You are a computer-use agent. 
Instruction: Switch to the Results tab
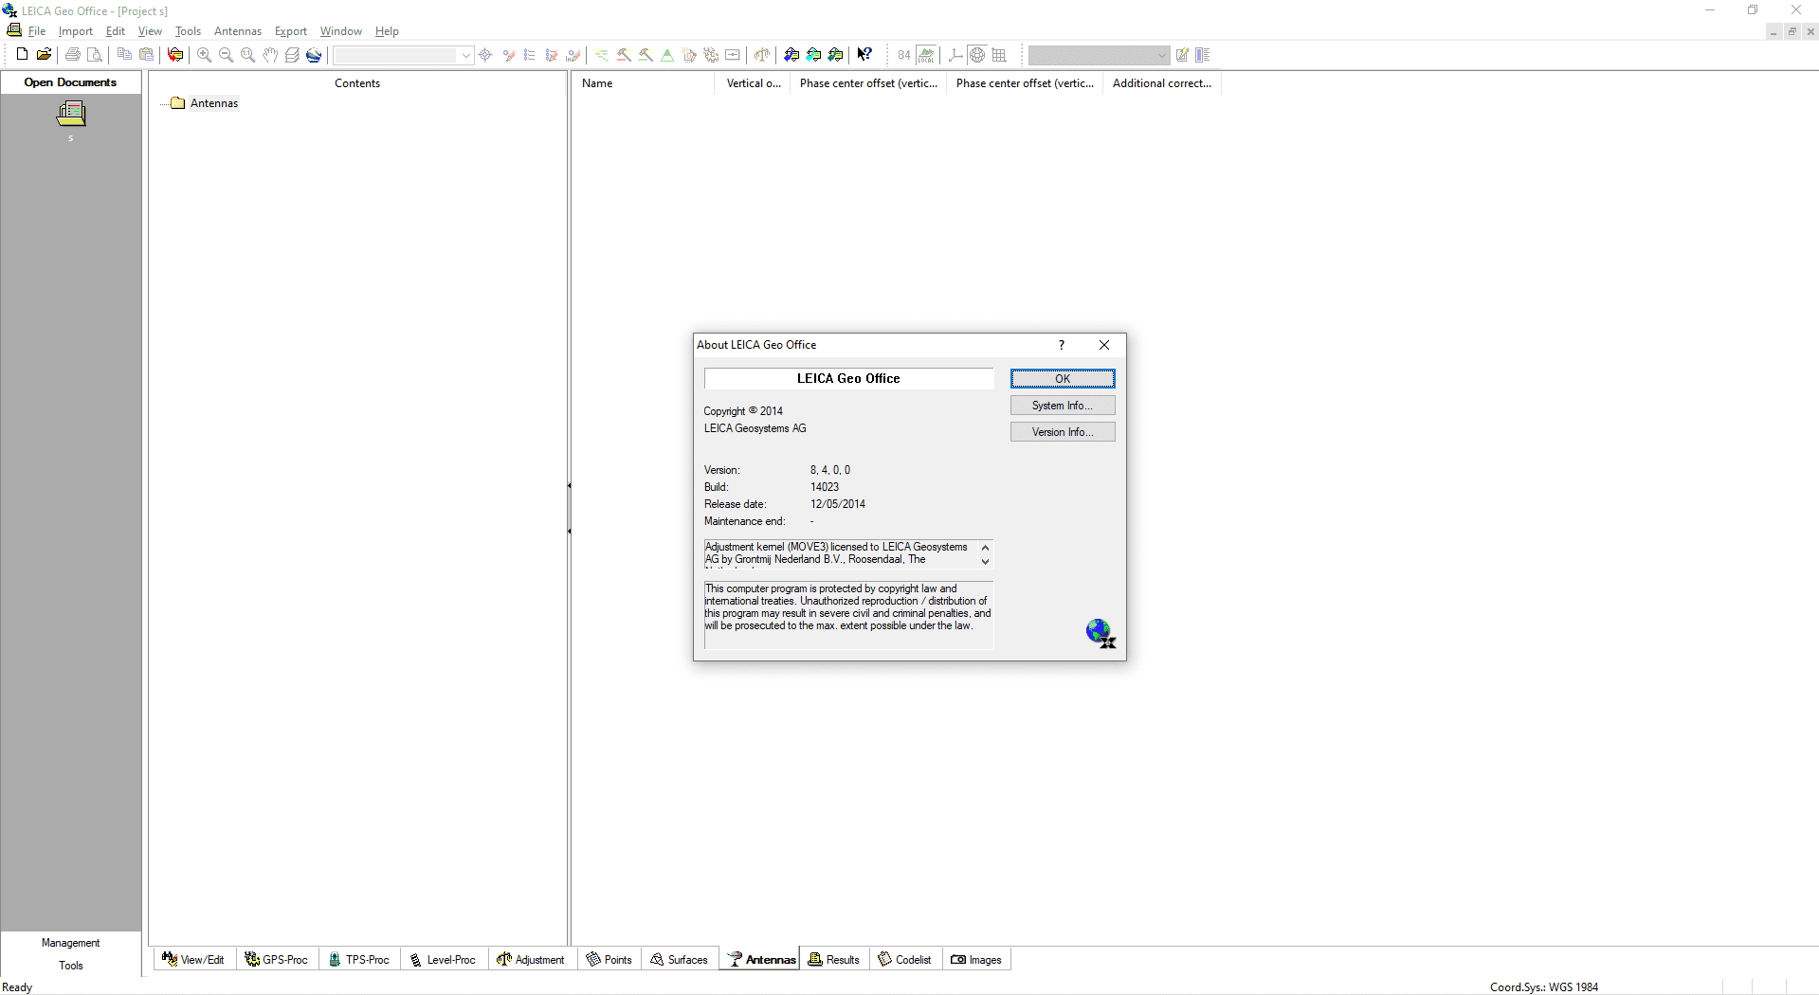[x=834, y=960]
